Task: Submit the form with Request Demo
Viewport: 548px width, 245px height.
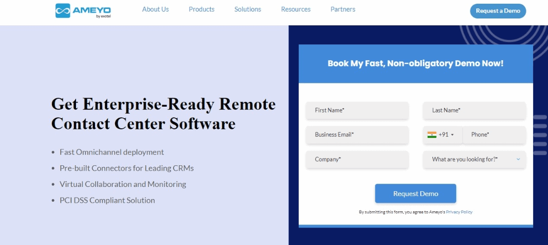Action: click(415, 194)
